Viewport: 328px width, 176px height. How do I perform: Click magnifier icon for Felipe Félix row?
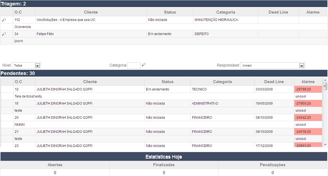pyautogui.click(x=4, y=34)
